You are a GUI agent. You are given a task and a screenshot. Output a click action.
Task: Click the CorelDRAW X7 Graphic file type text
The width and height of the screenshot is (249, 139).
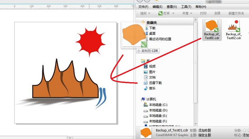(x=172, y=135)
